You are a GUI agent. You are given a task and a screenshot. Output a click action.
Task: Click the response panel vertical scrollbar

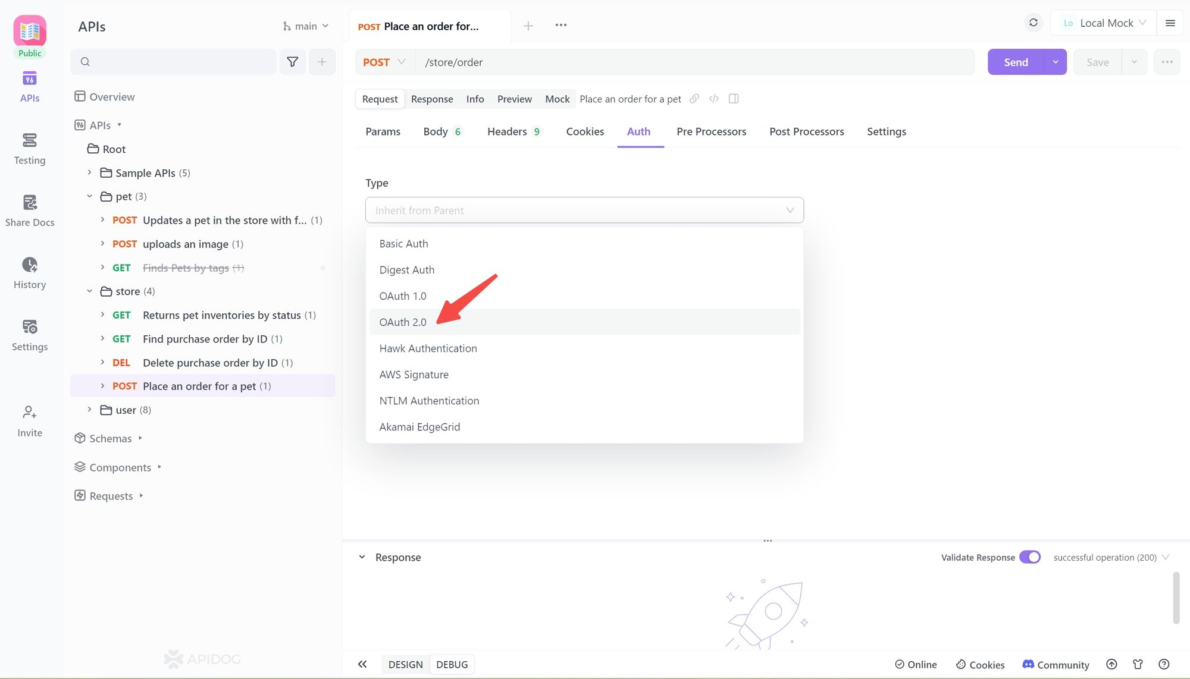pyautogui.click(x=1176, y=598)
